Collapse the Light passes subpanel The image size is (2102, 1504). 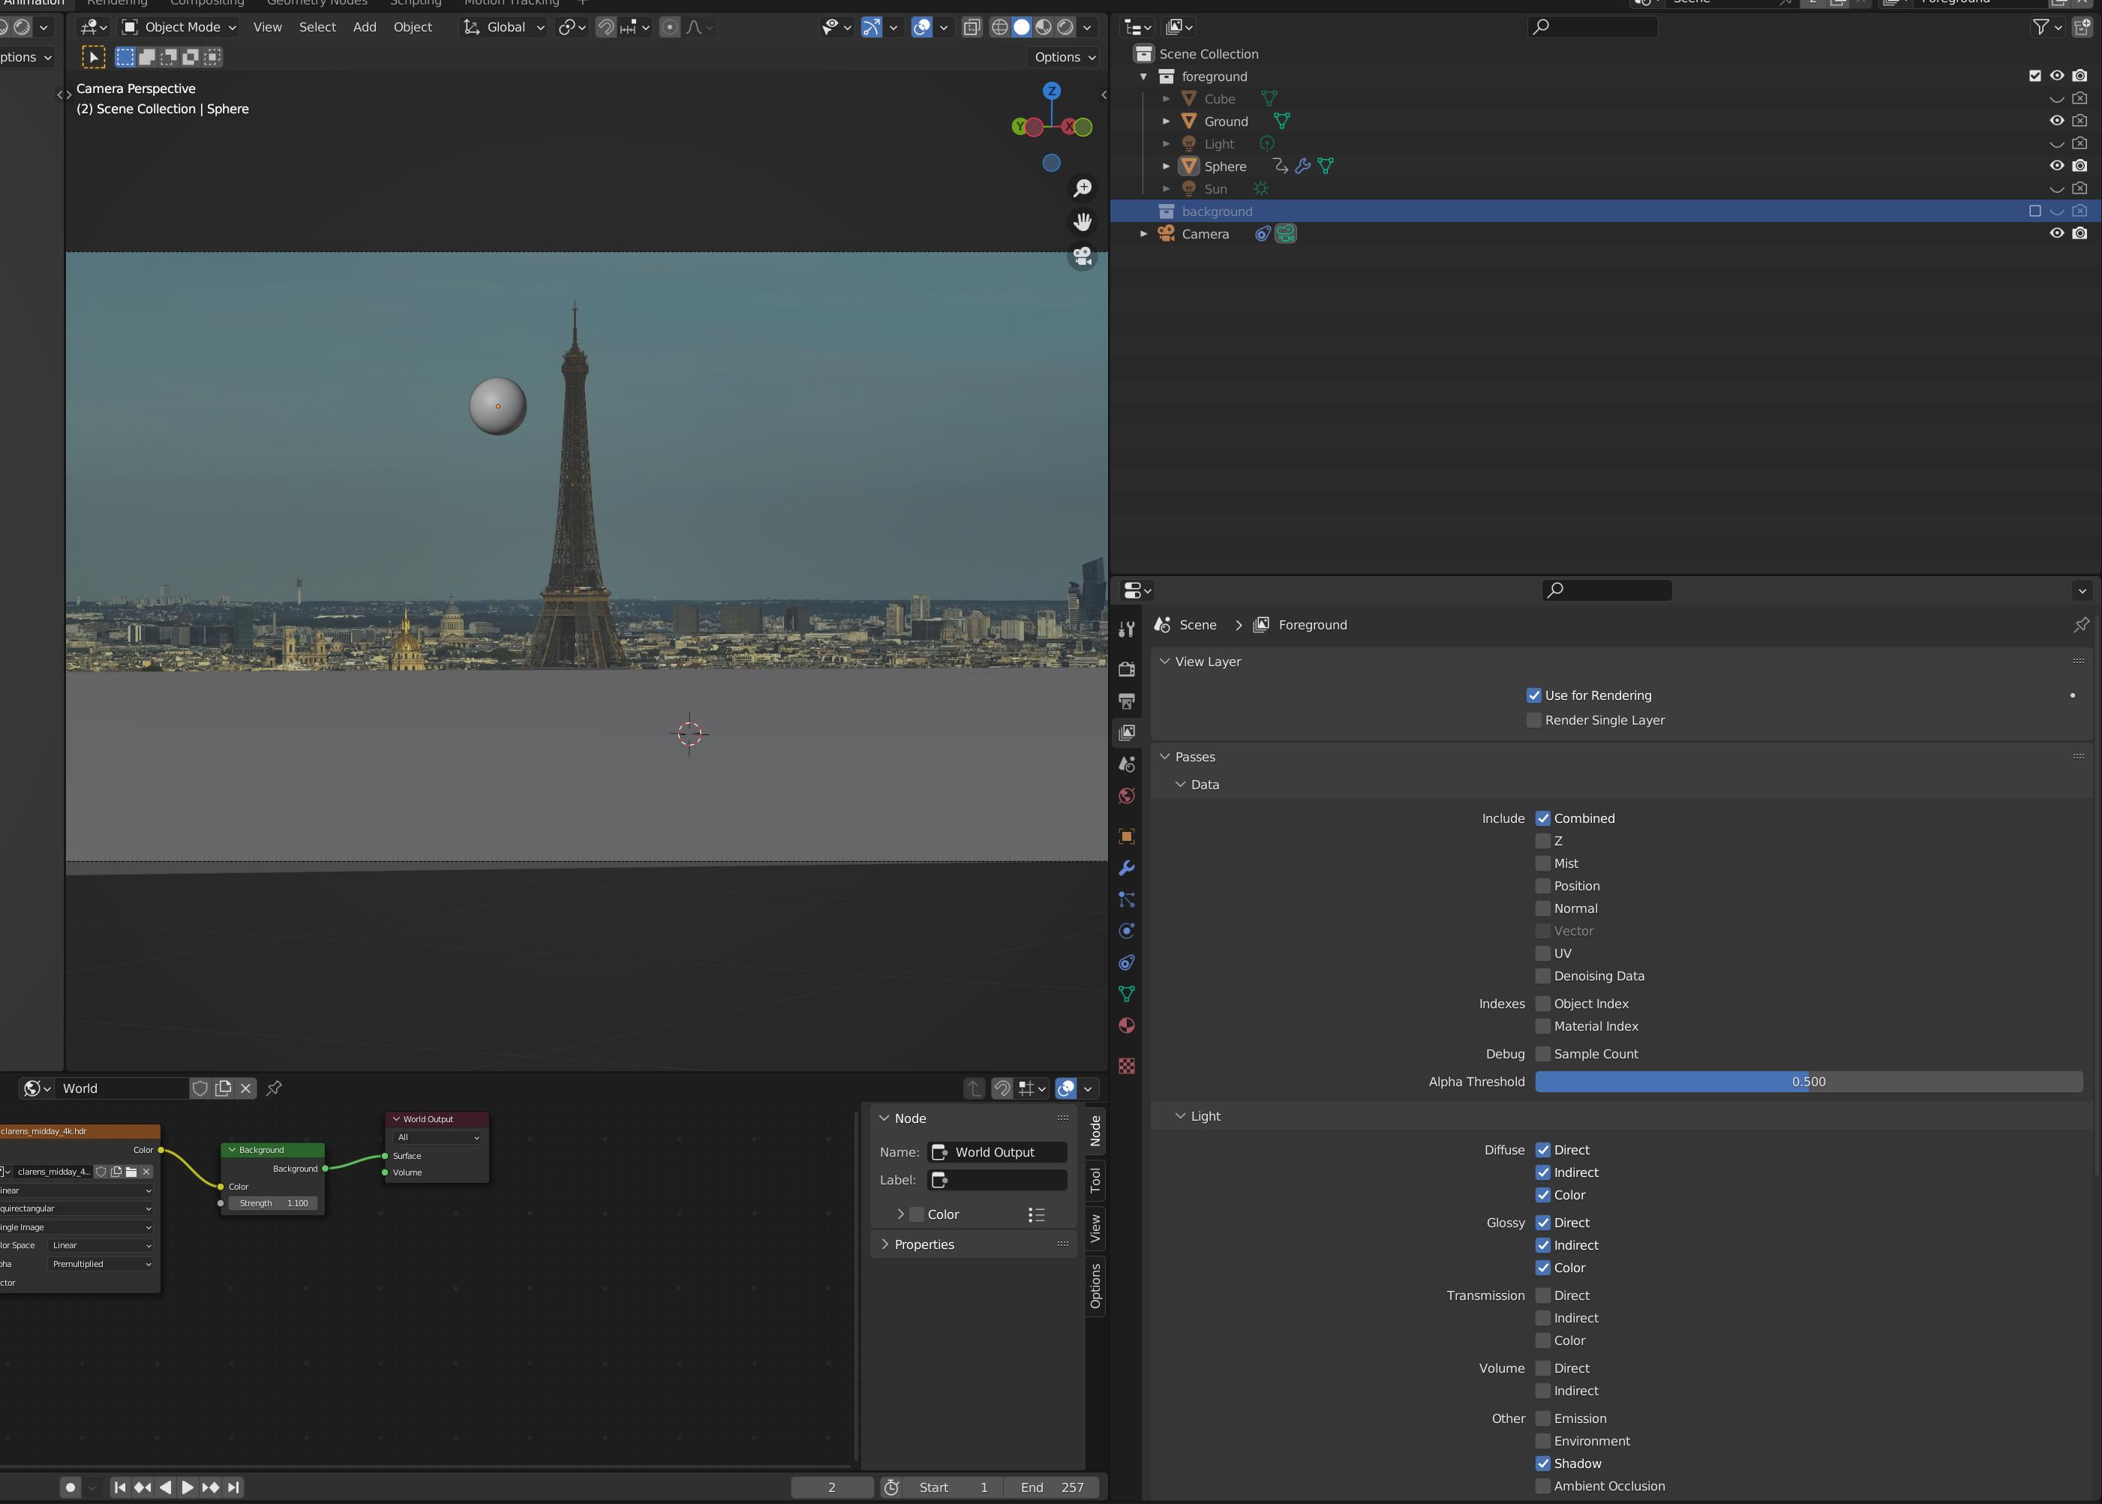click(1181, 1116)
